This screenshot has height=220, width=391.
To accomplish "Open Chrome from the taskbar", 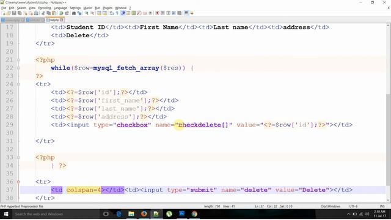I will tap(194, 214).
